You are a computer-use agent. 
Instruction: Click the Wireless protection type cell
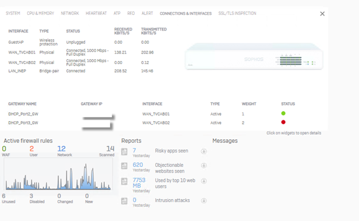point(48,42)
